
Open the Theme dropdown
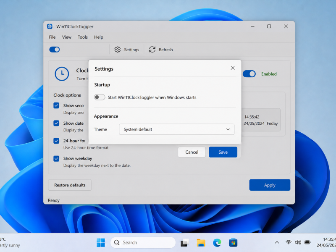tap(176, 129)
